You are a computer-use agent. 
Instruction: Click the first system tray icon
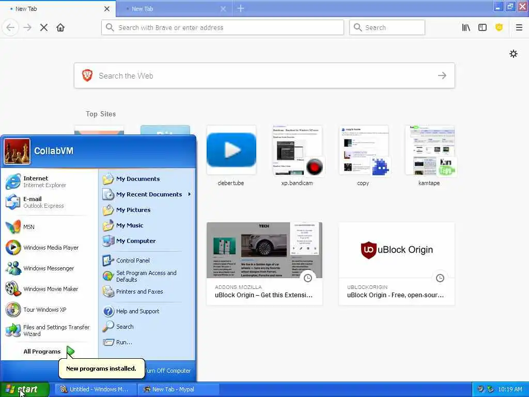[x=480, y=389]
